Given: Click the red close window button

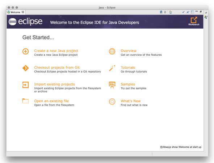Looking at the screenshot, I should (x=9, y=8).
